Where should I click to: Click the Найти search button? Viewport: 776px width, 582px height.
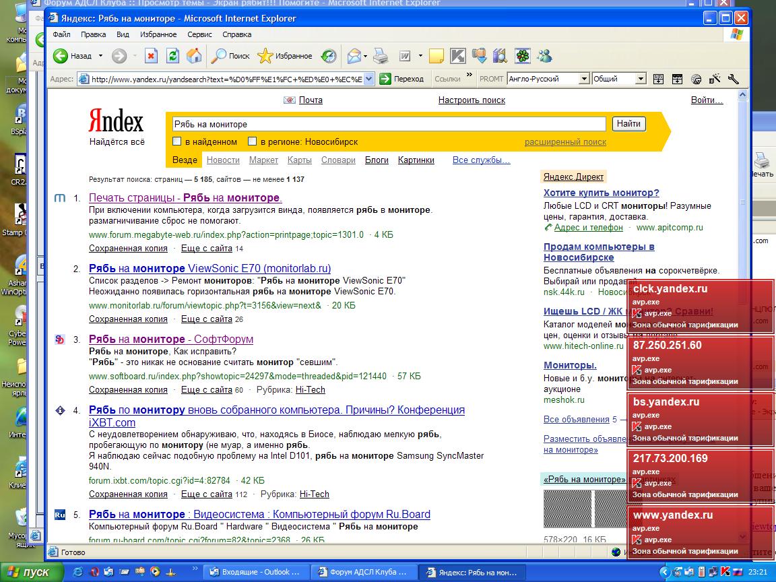tap(629, 124)
